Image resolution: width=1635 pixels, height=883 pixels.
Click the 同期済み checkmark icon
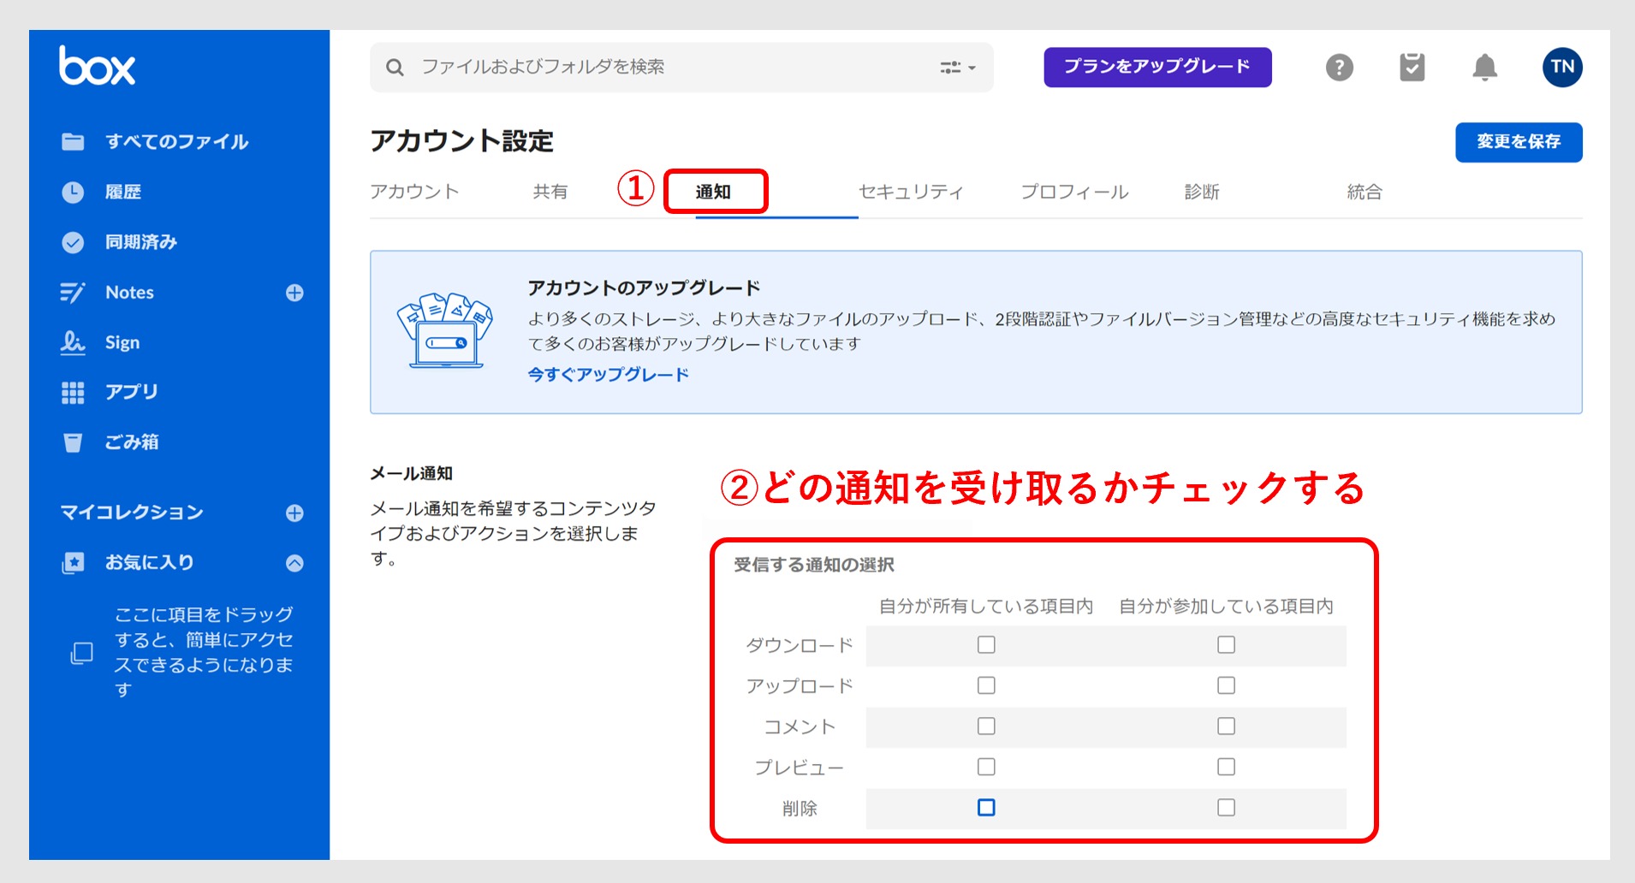73,243
